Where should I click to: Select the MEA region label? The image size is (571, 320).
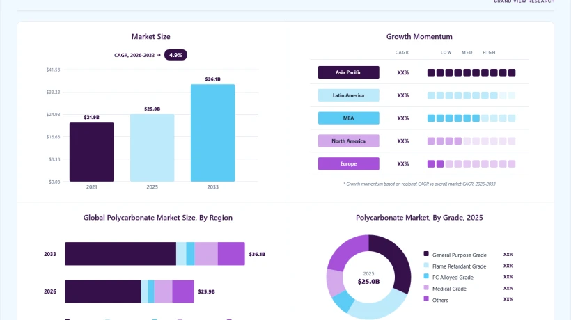[x=348, y=118]
